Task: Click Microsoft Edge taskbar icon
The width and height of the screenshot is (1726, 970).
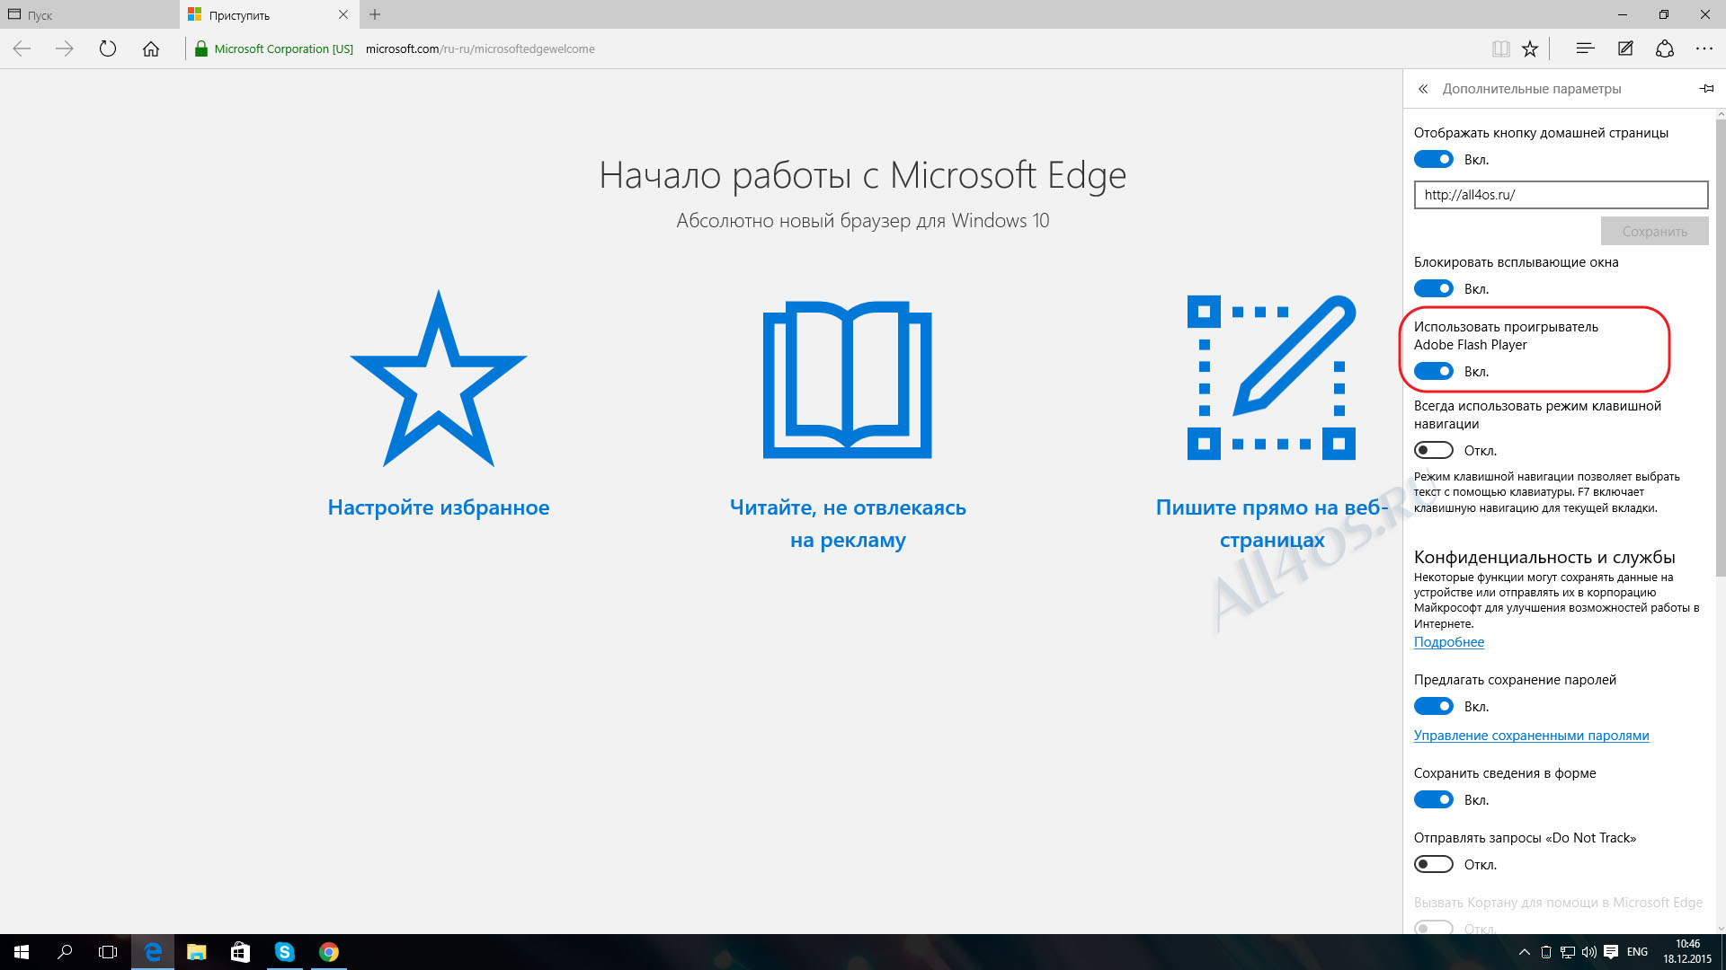Action: pos(153,952)
